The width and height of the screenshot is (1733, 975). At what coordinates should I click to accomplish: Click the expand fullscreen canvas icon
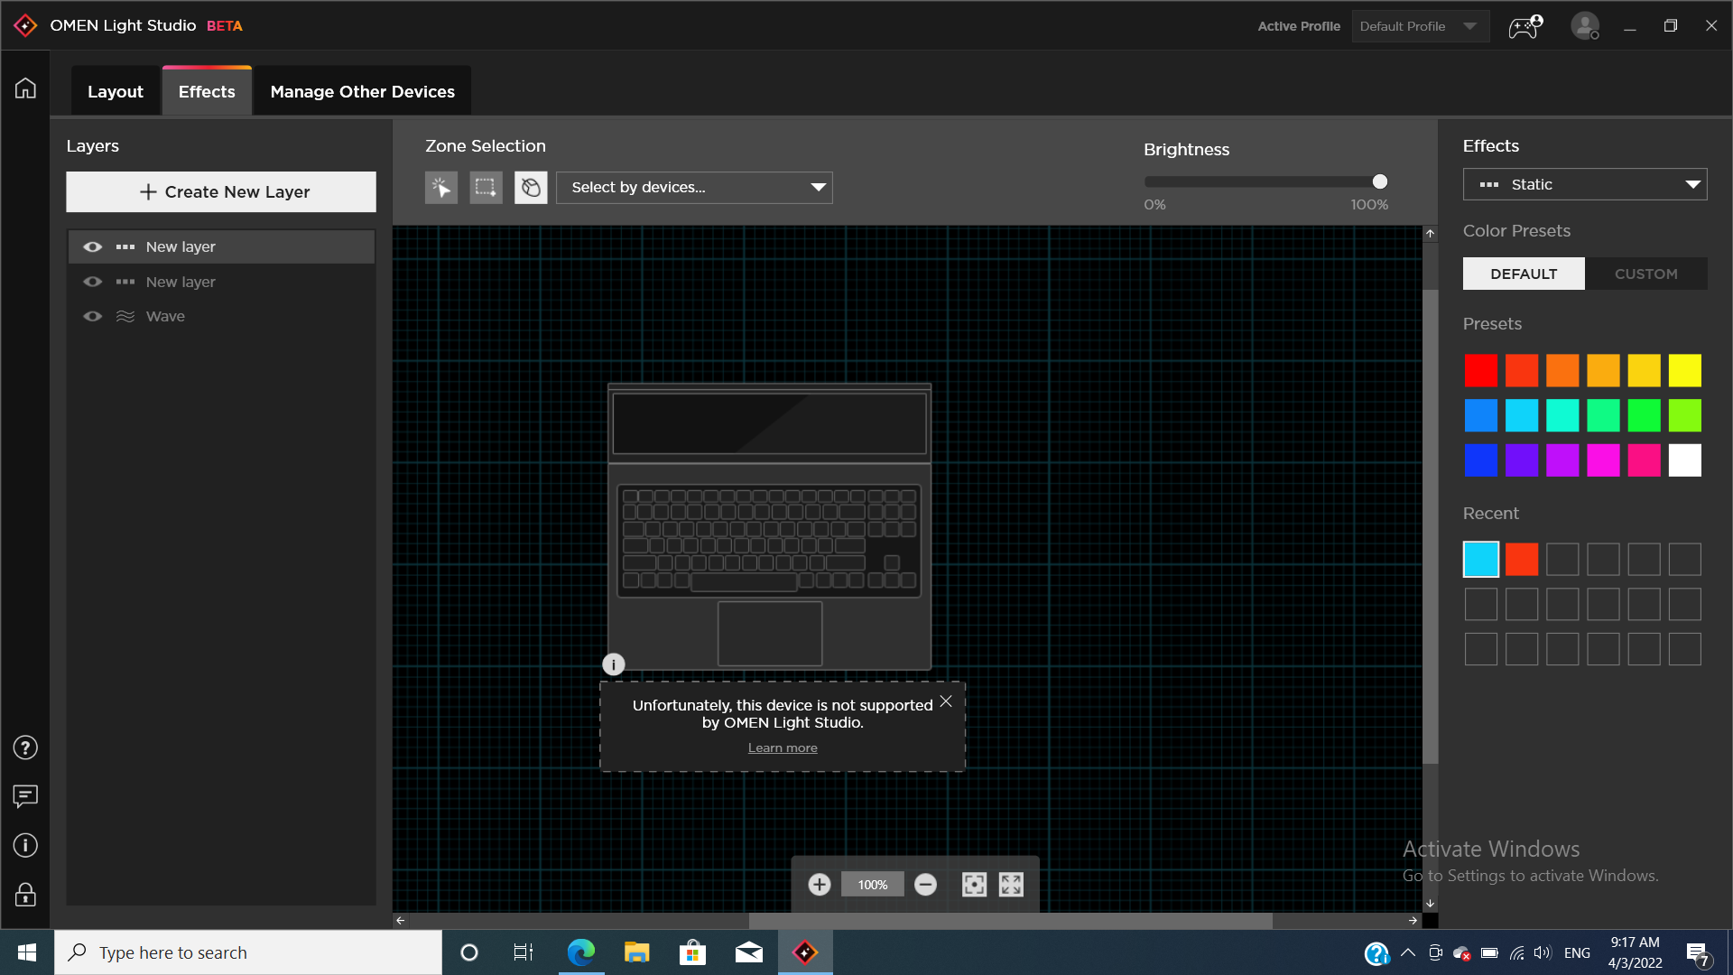click(1011, 885)
